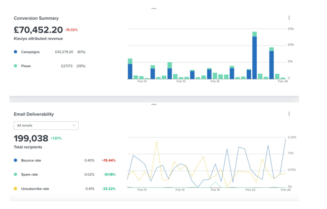Open Conversion Summary three-dot options menu
327x209 pixels.
(289, 18)
